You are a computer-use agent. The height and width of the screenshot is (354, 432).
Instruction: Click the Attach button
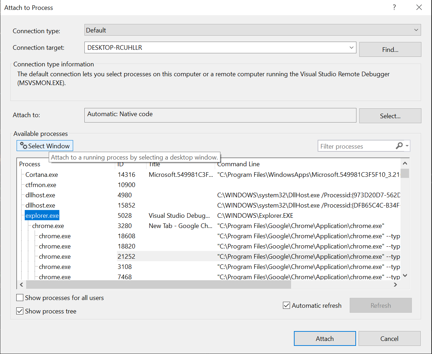(x=324, y=338)
